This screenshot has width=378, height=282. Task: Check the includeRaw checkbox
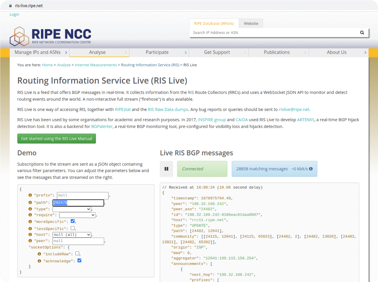pos(77,253)
